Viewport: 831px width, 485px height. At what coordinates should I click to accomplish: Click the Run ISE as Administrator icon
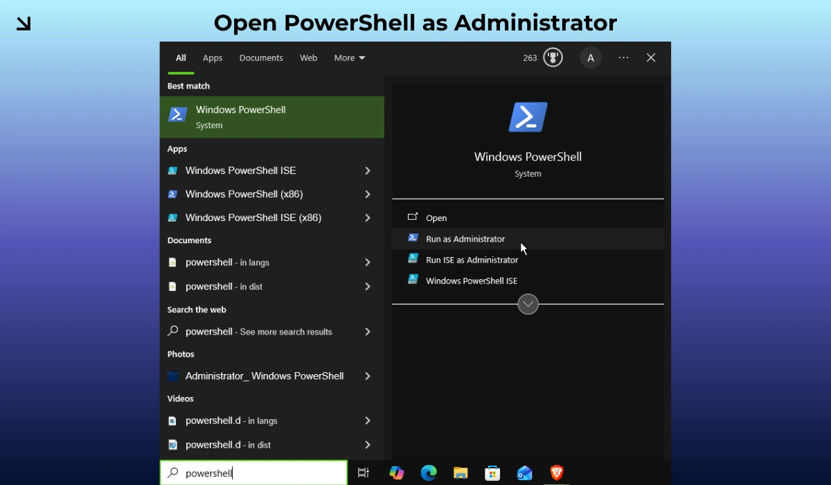(413, 258)
